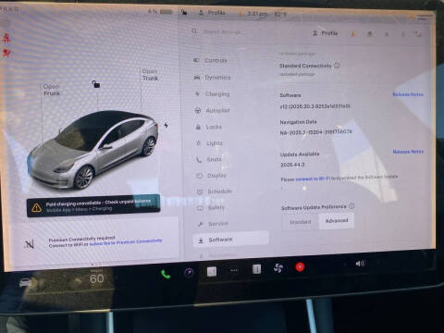This screenshot has width=444, height=333.
Task: Open the Display menu
Action: (211, 176)
